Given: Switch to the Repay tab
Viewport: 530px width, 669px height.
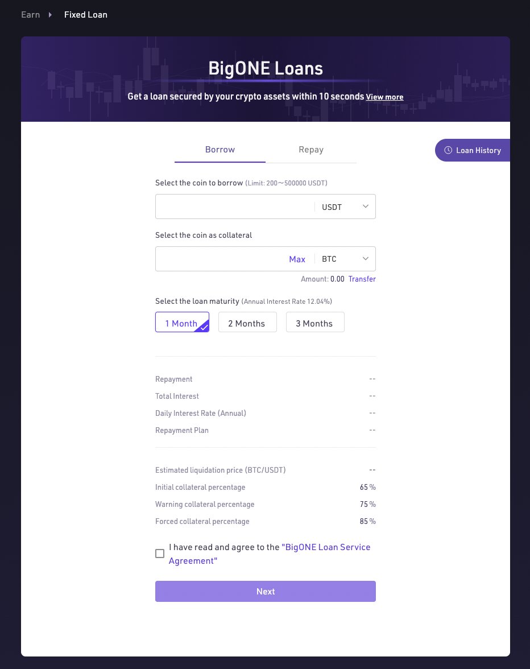Looking at the screenshot, I should pyautogui.click(x=311, y=150).
